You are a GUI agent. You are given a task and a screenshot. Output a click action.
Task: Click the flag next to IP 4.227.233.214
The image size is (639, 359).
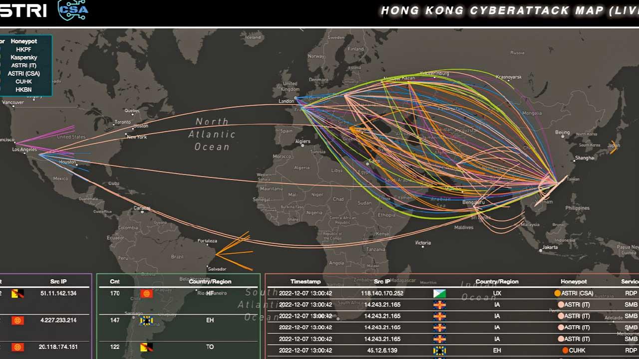(17, 320)
